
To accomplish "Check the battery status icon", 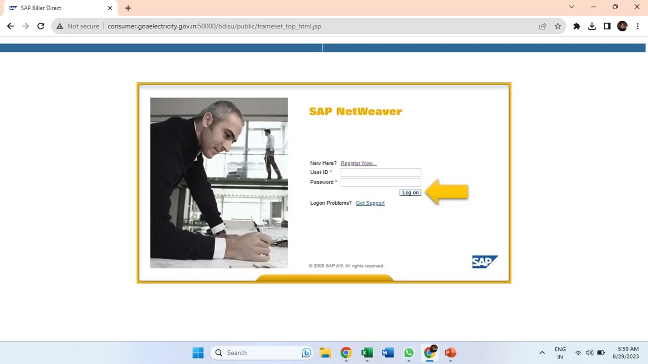I will tap(601, 353).
